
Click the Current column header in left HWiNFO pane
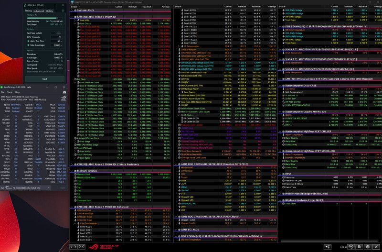point(119,7)
